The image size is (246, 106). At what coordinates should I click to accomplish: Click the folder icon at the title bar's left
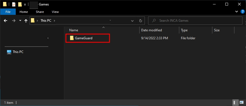coord(5,4)
